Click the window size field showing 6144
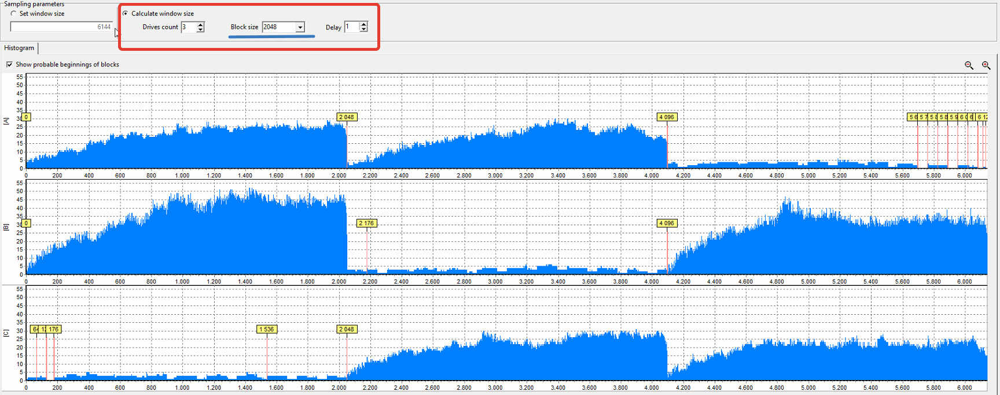The height and width of the screenshot is (395, 1000). [61, 27]
